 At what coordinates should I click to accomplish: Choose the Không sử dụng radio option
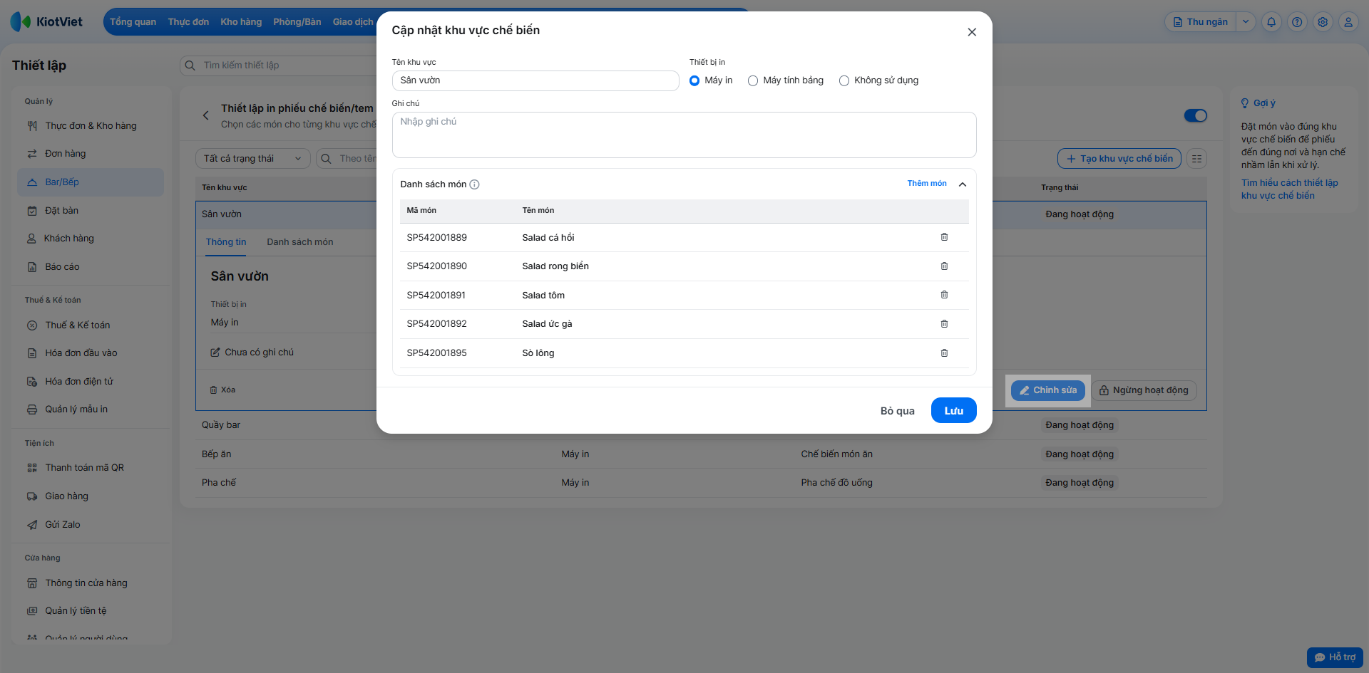point(844,80)
